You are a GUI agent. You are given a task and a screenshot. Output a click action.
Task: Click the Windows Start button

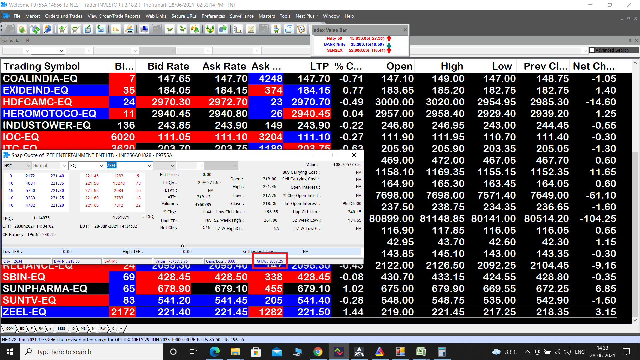click(x=10, y=352)
